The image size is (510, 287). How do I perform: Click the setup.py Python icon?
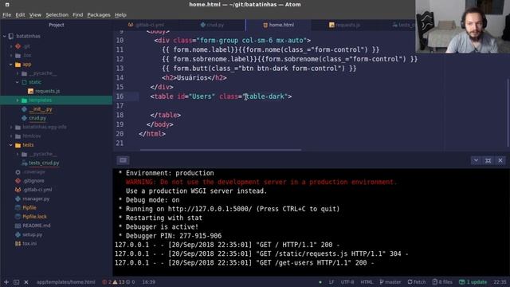pyautogui.click(x=18, y=234)
